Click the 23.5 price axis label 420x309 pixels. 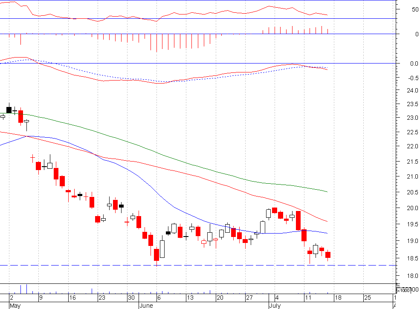(412, 104)
